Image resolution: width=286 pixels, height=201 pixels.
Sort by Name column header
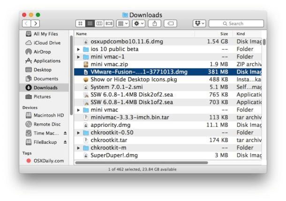click(135, 34)
